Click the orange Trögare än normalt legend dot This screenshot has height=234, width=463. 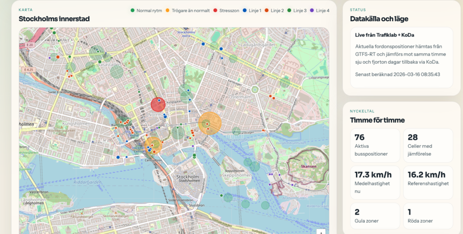click(168, 10)
